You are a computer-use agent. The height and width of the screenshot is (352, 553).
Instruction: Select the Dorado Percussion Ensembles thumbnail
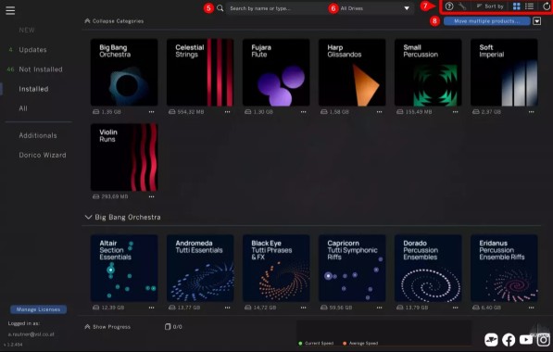[x=428, y=268]
